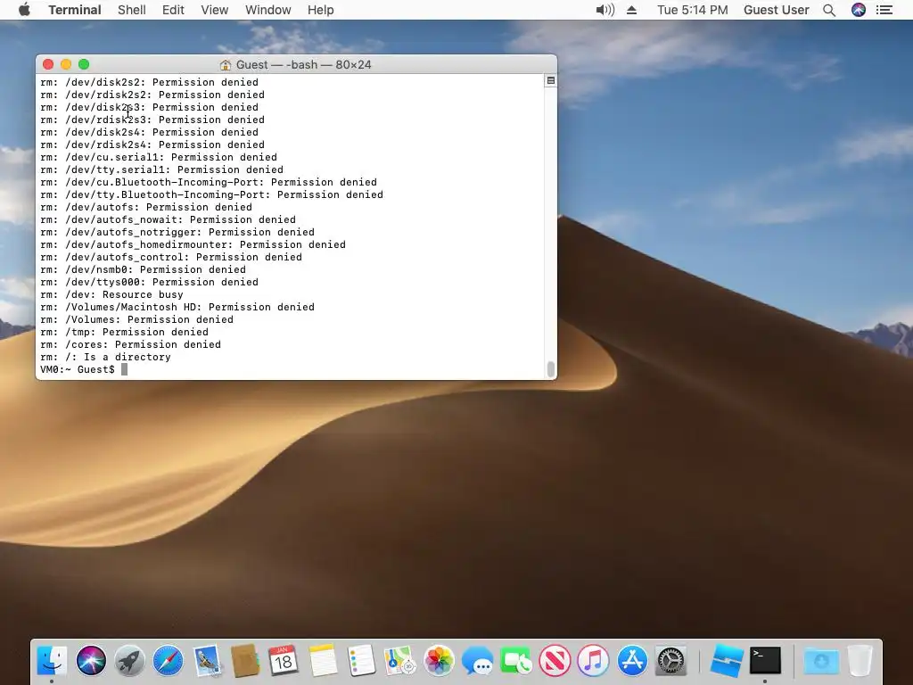
Task: Open Photos app in the Dock
Action: point(439,661)
